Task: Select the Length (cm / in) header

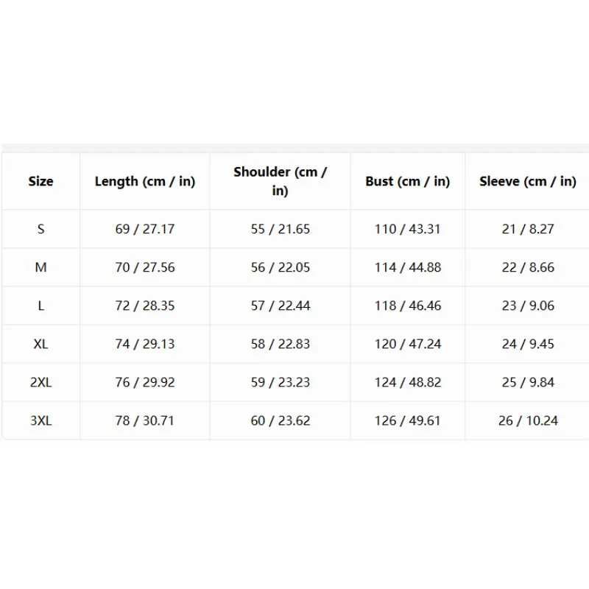Action: click(x=145, y=181)
